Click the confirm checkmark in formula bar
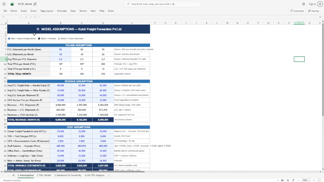Screen dimensions: 324x182 pos(30,17)
